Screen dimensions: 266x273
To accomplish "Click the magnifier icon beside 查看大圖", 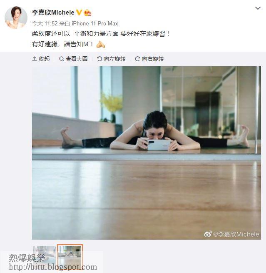I will point(61,59).
